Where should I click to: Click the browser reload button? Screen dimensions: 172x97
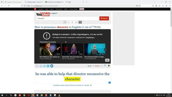pyautogui.click(x=9, y=6)
